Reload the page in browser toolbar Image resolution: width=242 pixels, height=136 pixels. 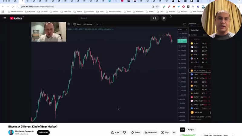13,7
